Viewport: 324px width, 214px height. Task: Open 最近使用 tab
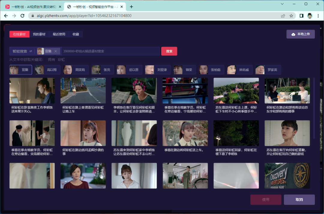[x=59, y=34]
